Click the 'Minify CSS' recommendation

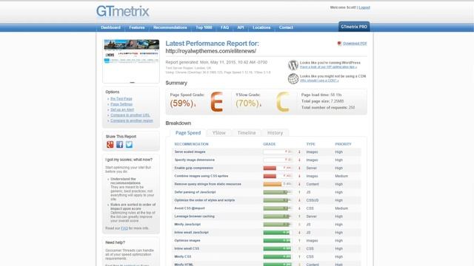(183, 256)
